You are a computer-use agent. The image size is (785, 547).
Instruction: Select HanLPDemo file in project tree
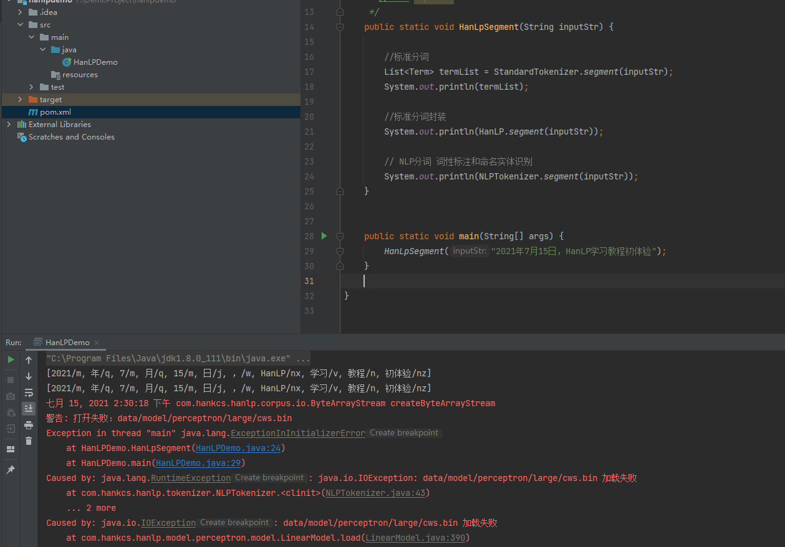click(95, 62)
